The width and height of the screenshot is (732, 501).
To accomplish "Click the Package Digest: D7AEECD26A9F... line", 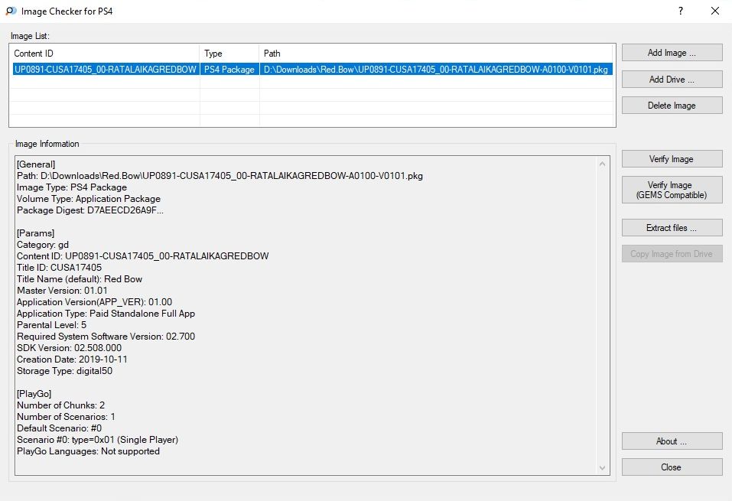I will [x=90, y=210].
